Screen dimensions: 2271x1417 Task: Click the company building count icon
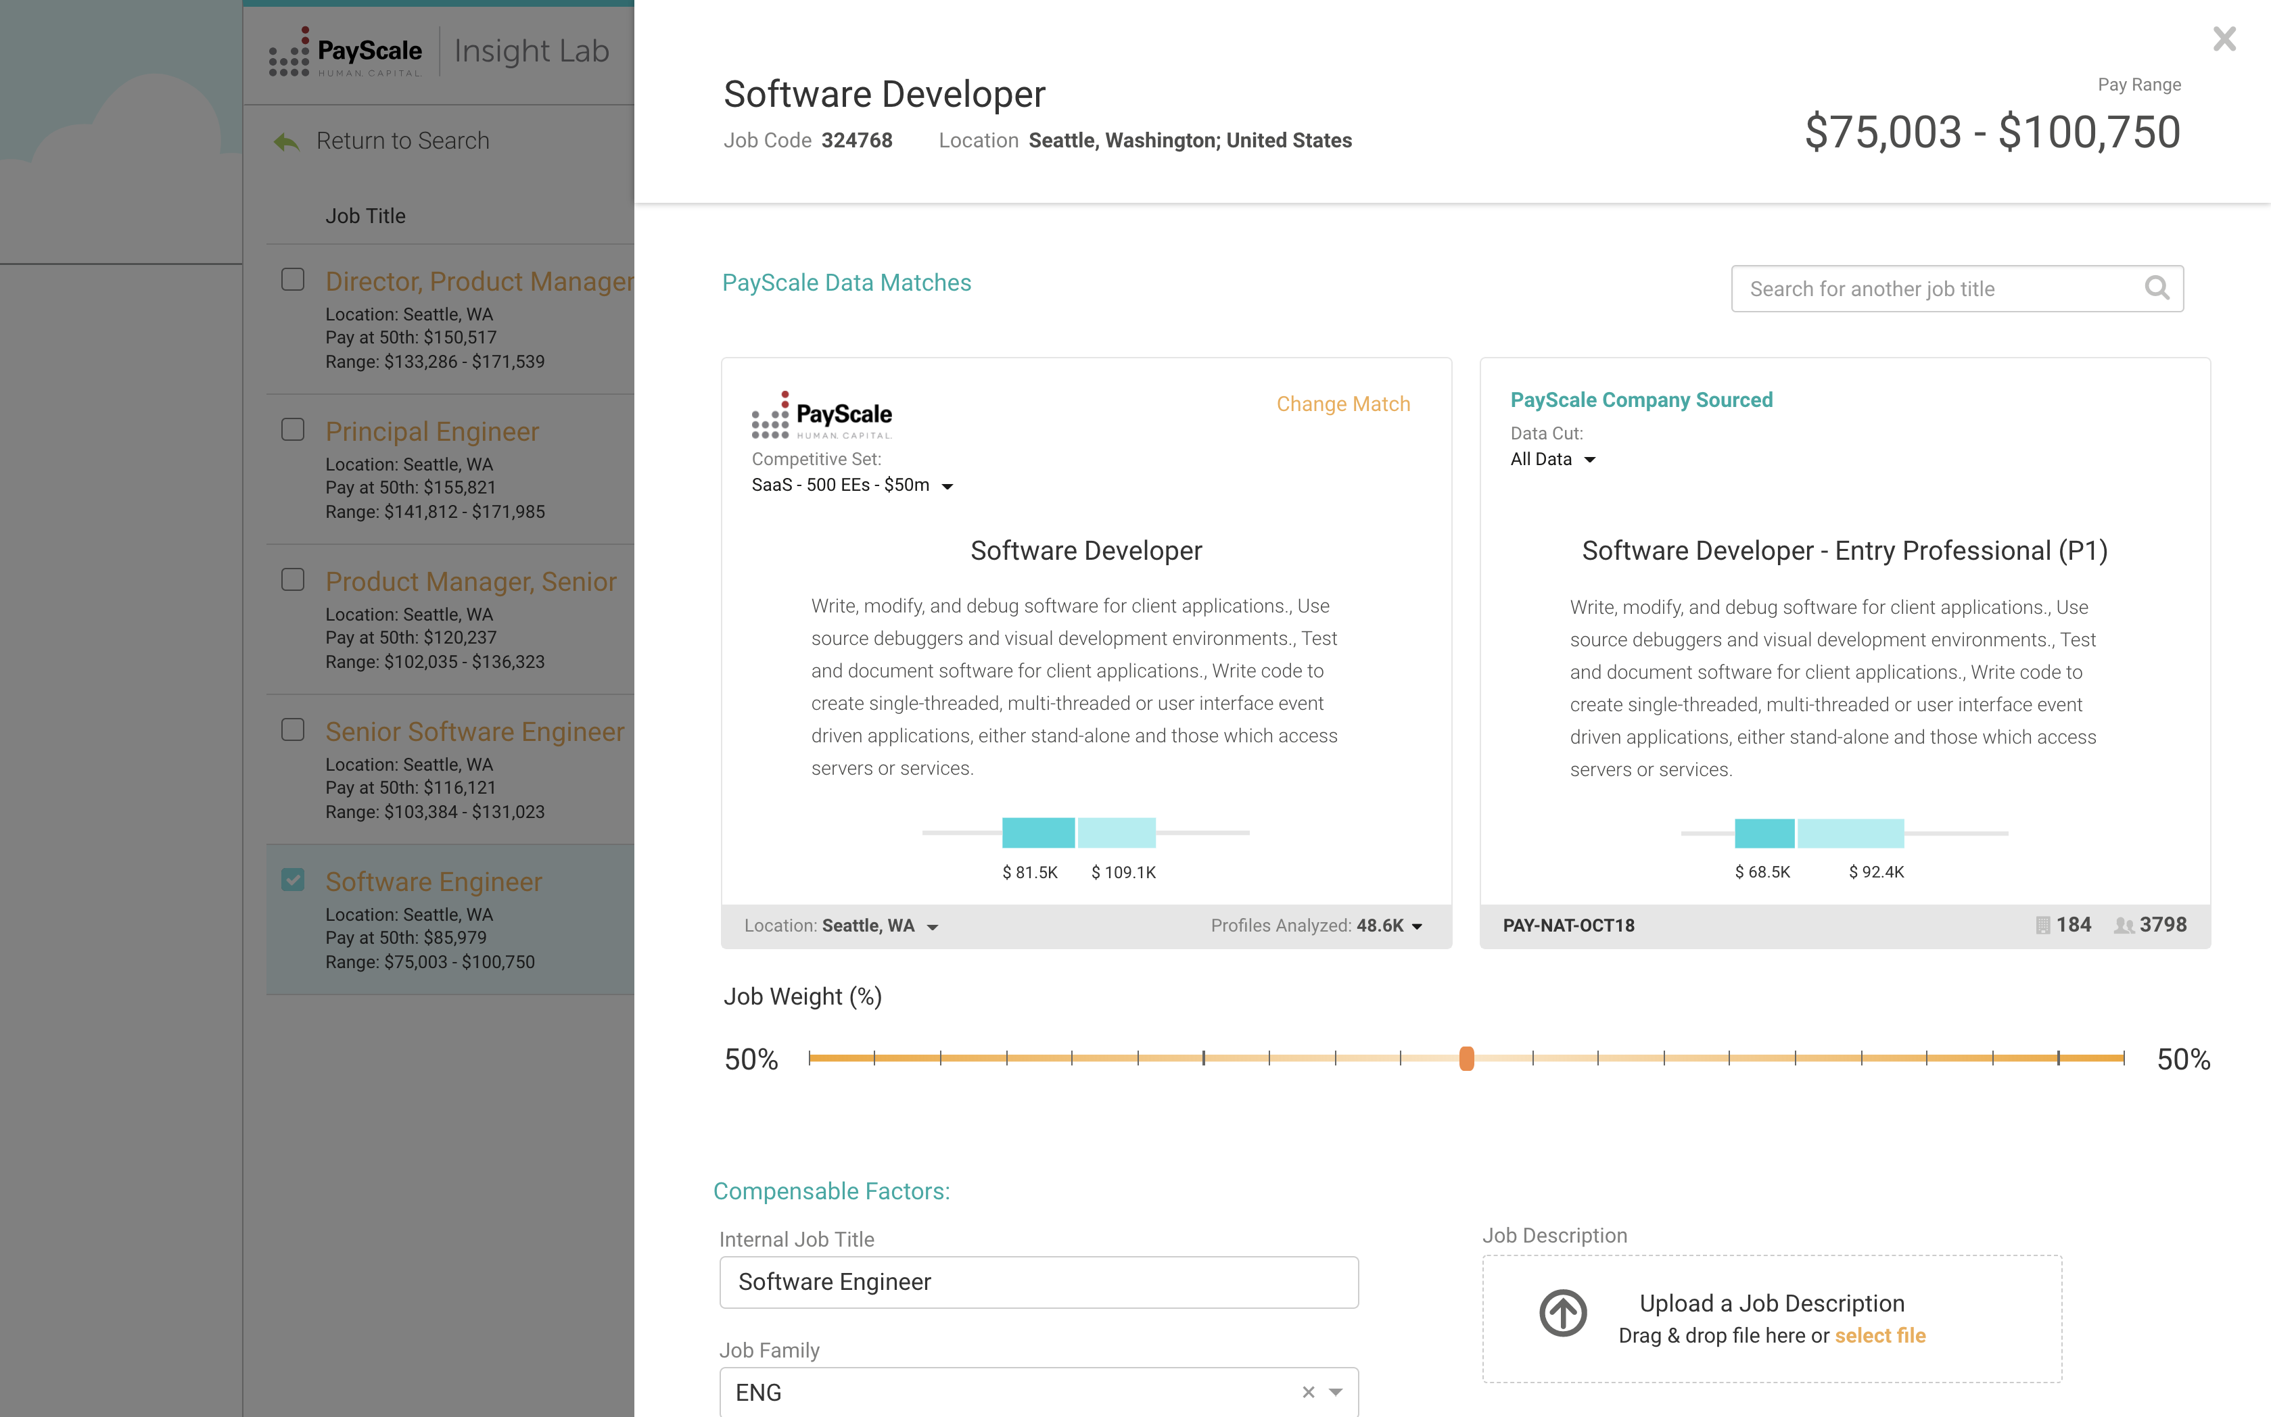click(2042, 925)
